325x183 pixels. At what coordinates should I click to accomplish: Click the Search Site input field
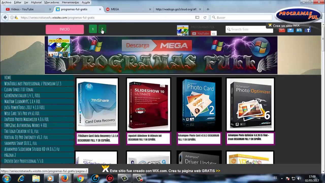(249, 29)
